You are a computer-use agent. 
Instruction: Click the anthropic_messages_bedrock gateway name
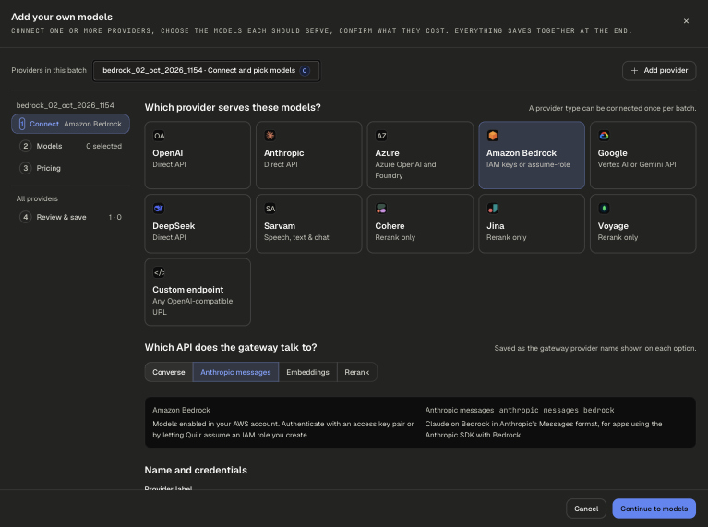pyautogui.click(x=557, y=410)
